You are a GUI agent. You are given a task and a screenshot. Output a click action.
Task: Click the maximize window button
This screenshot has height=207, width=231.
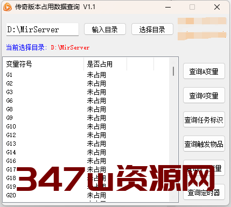click(x=192, y=7)
